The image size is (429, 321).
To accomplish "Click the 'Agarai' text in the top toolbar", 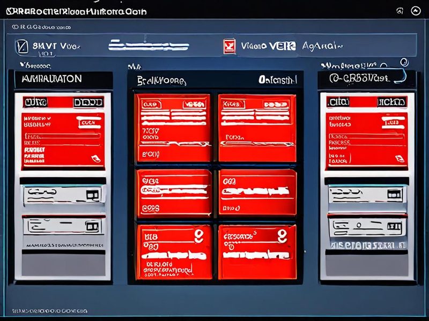I will 322,46.
